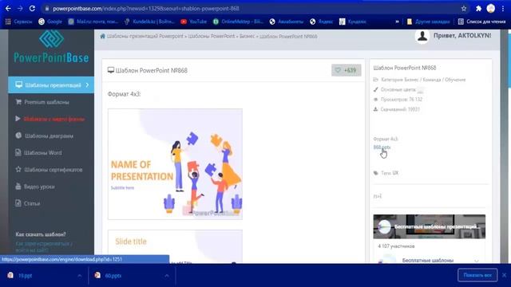The height and width of the screenshot is (287, 511).
Task: Open Шаблоны диаграмм in the sidebar
Action: 45,136
